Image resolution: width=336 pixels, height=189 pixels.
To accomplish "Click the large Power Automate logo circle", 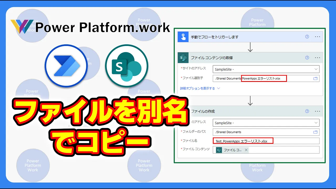I will click(66, 66).
